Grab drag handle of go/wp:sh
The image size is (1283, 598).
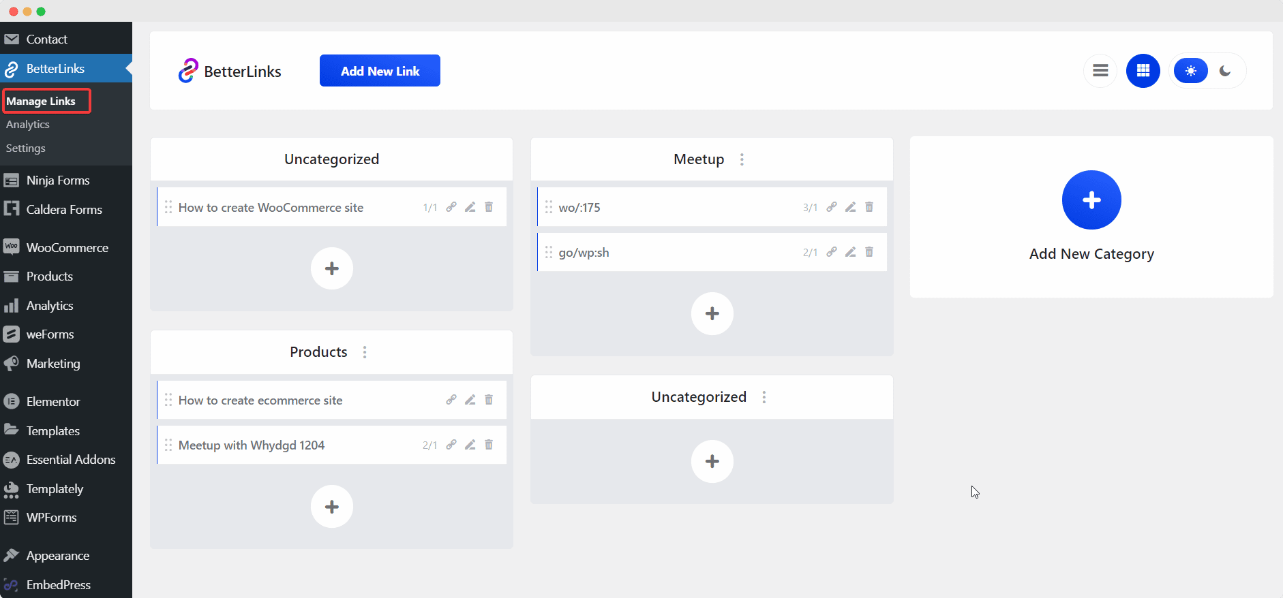549,252
